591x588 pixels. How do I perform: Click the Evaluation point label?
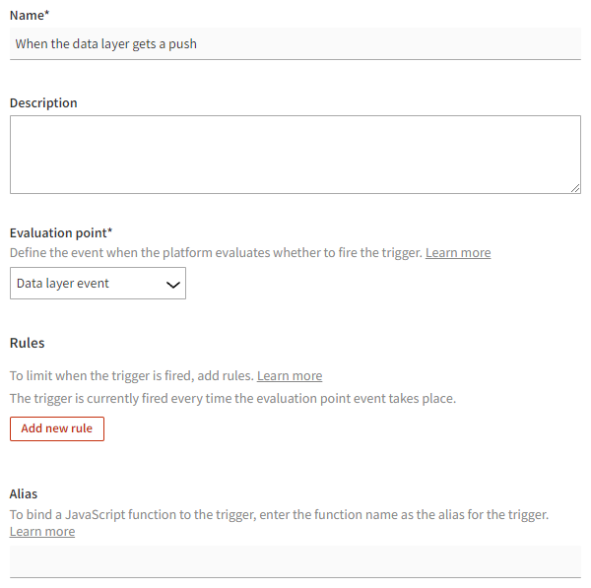[61, 232]
